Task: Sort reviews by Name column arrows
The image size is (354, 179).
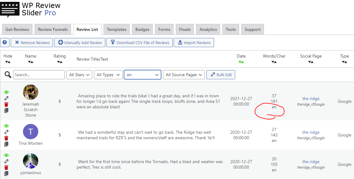Action: coord(31,62)
